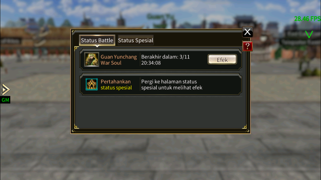321x180 pixels.
Task: Click the 'Berakhir dalam: 3/11' expiry text
Action: click(165, 57)
